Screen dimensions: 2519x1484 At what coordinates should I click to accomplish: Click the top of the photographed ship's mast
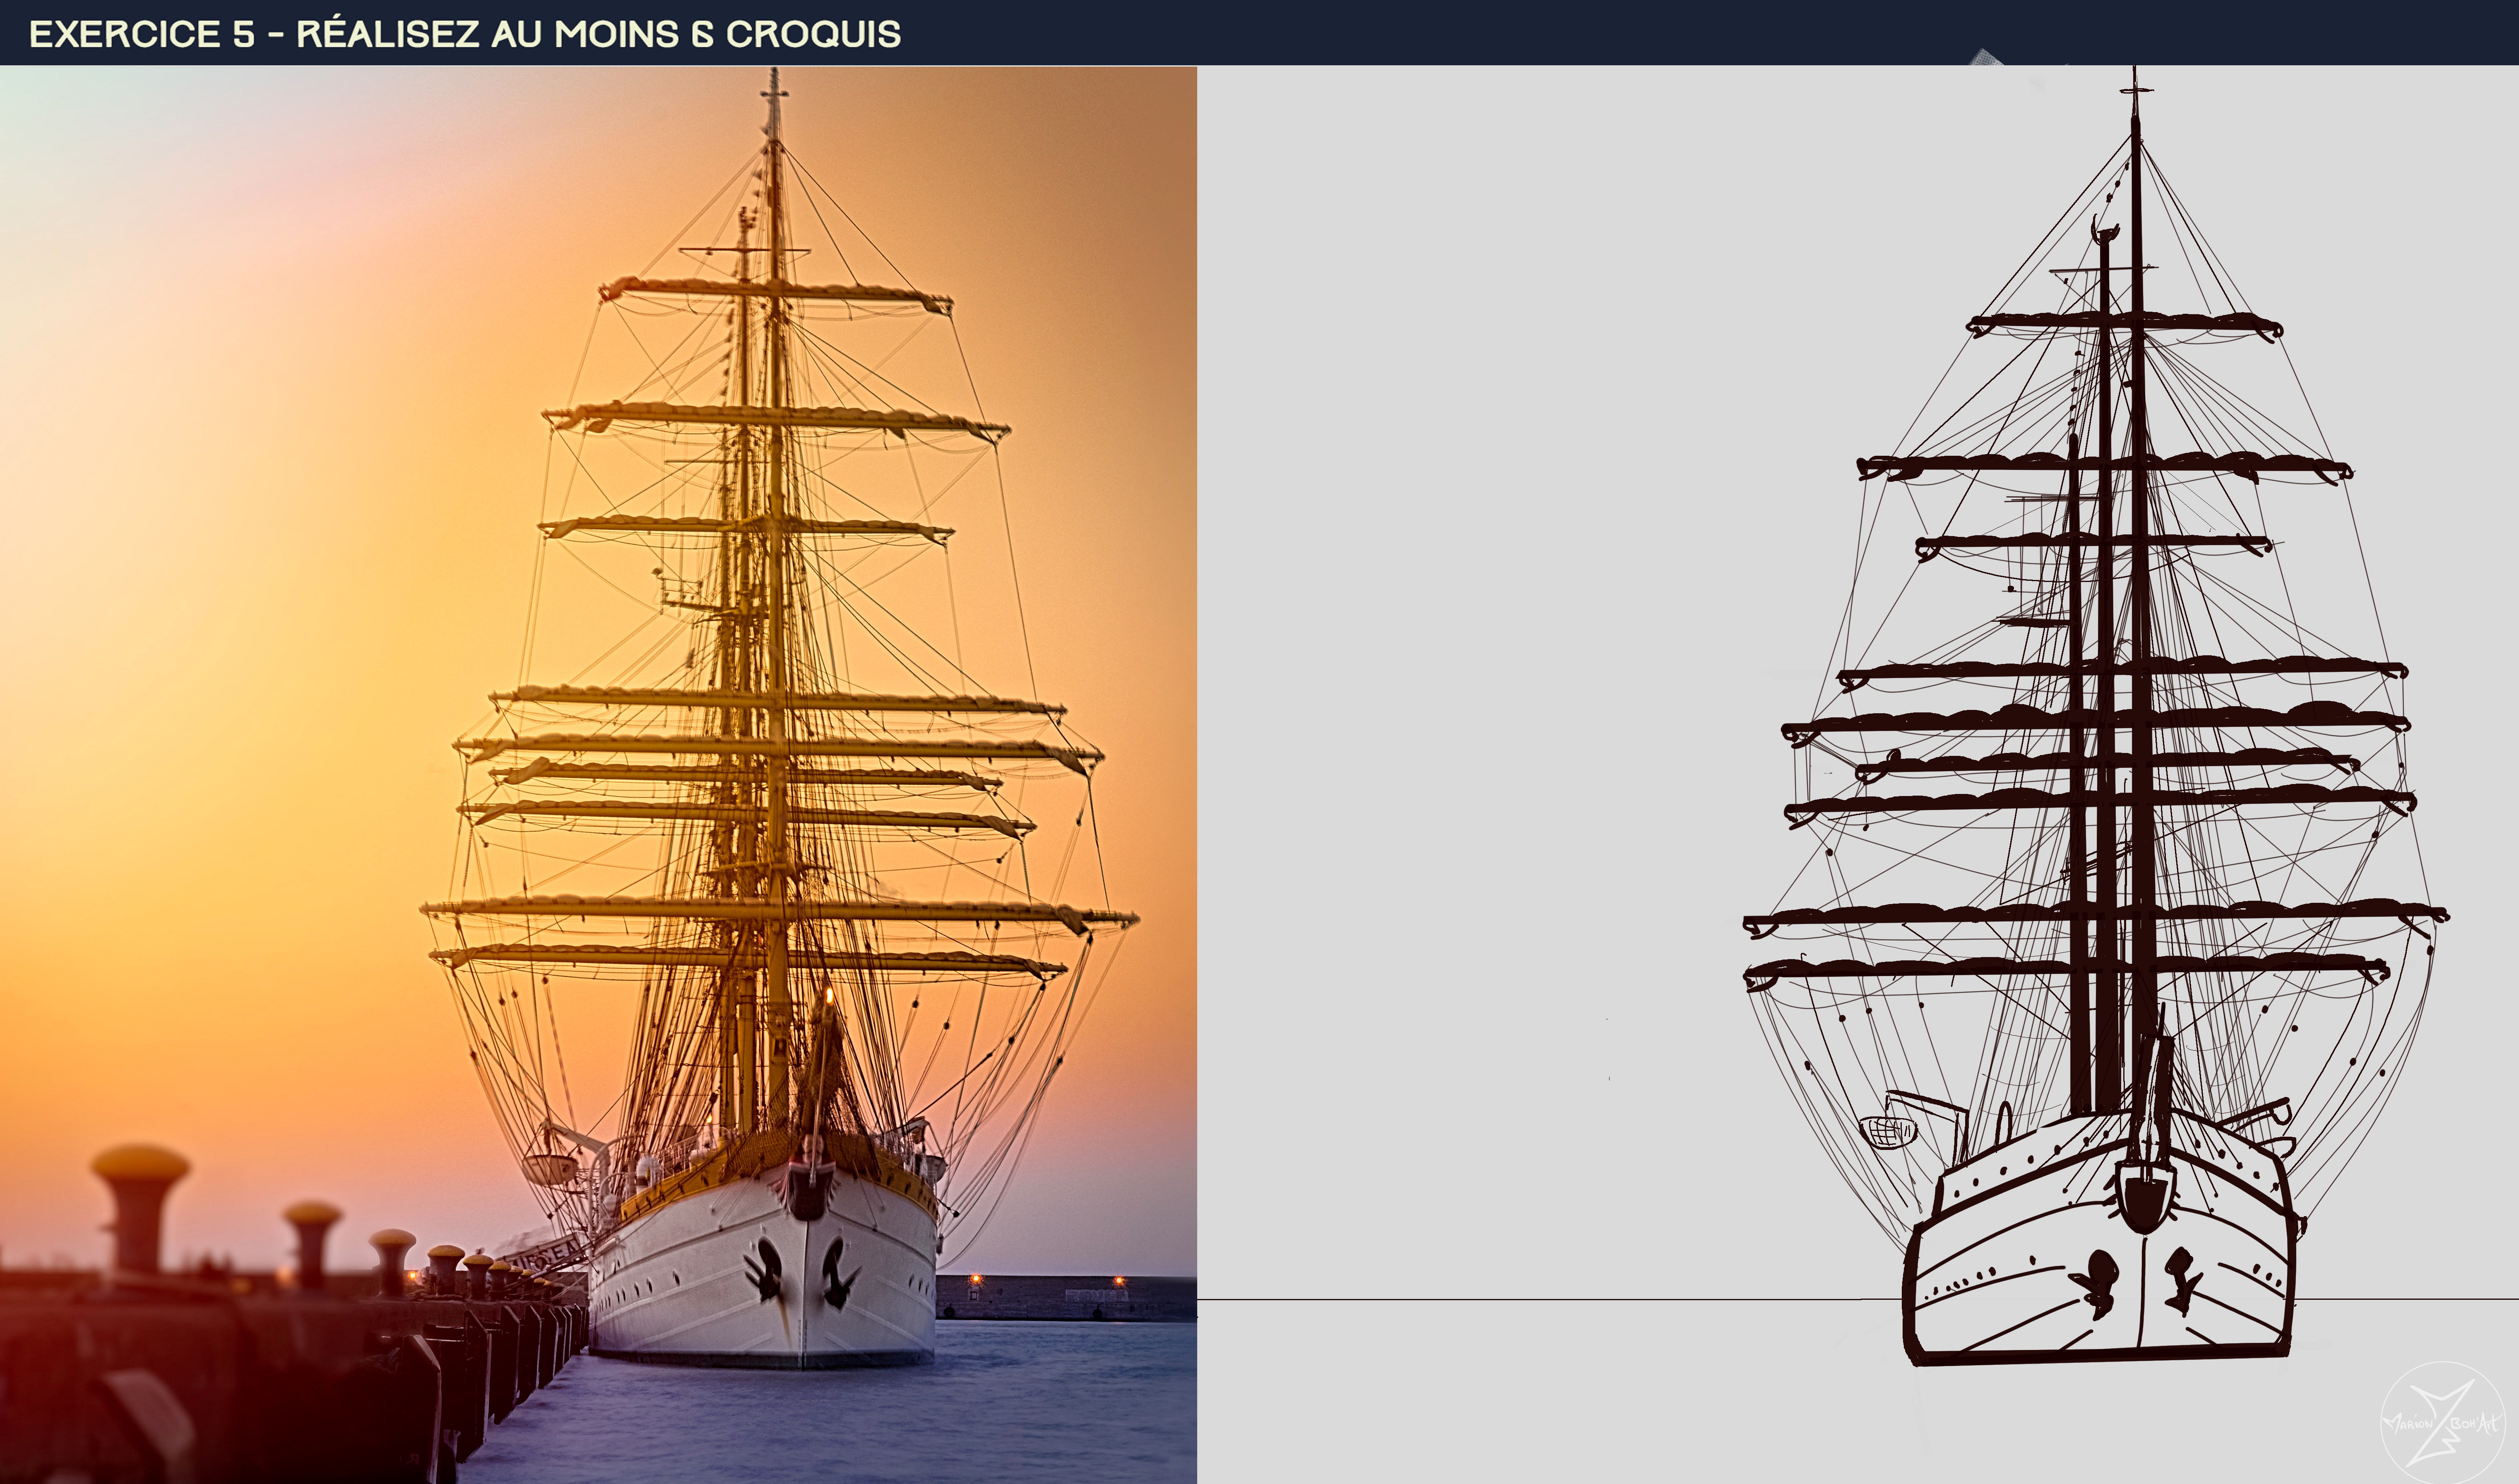coord(773,90)
